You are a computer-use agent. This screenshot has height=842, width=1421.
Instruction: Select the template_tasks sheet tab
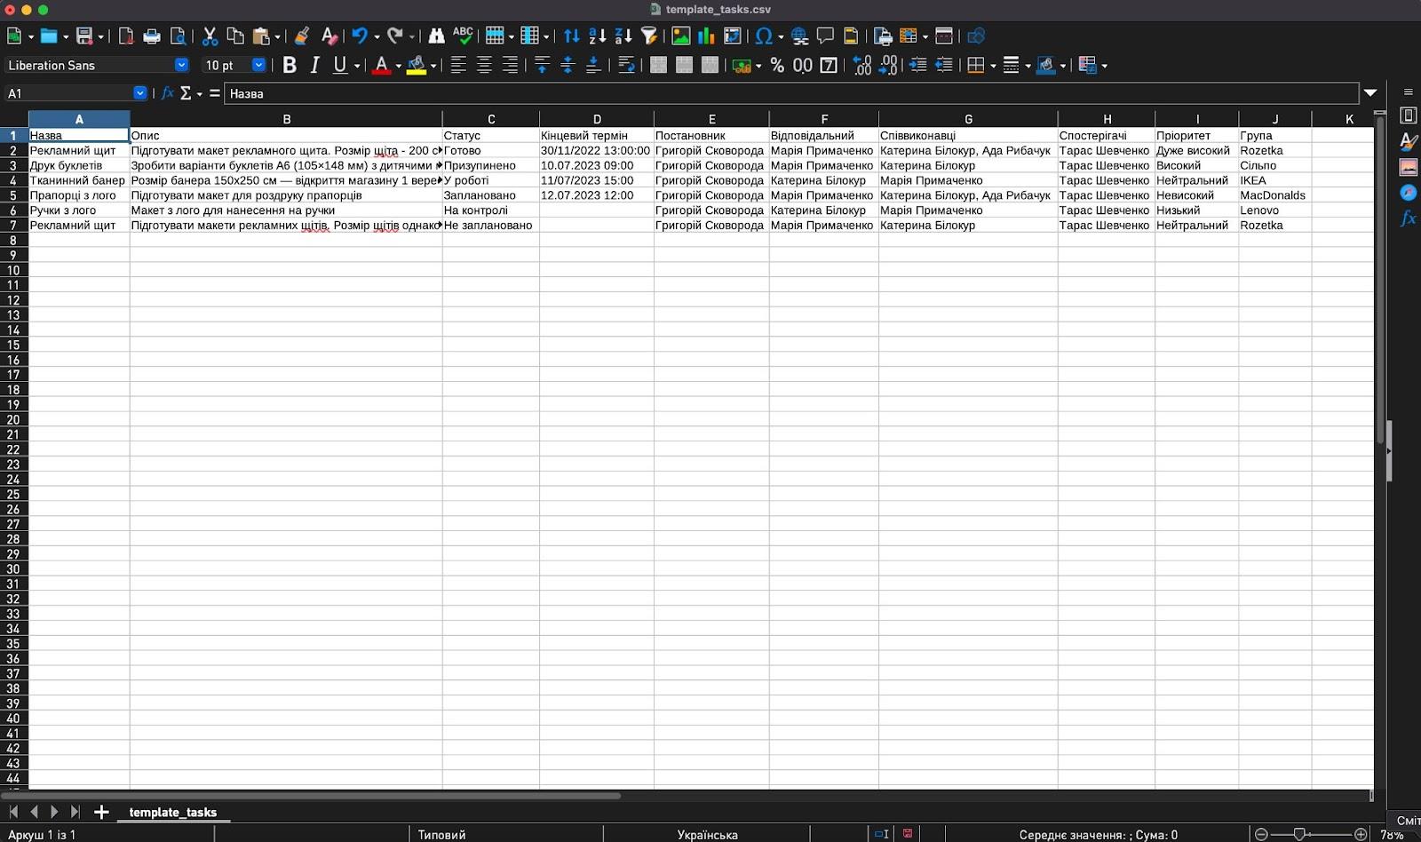point(172,812)
